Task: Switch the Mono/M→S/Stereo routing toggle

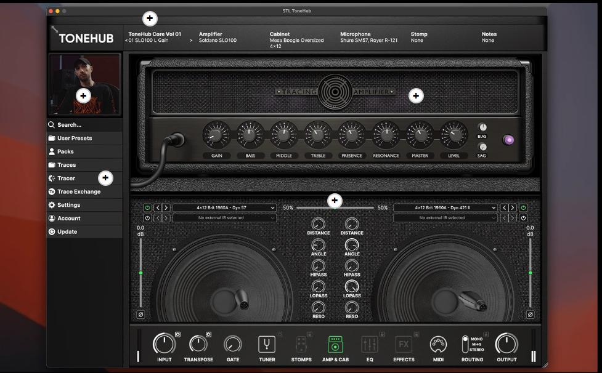Action: click(x=465, y=344)
